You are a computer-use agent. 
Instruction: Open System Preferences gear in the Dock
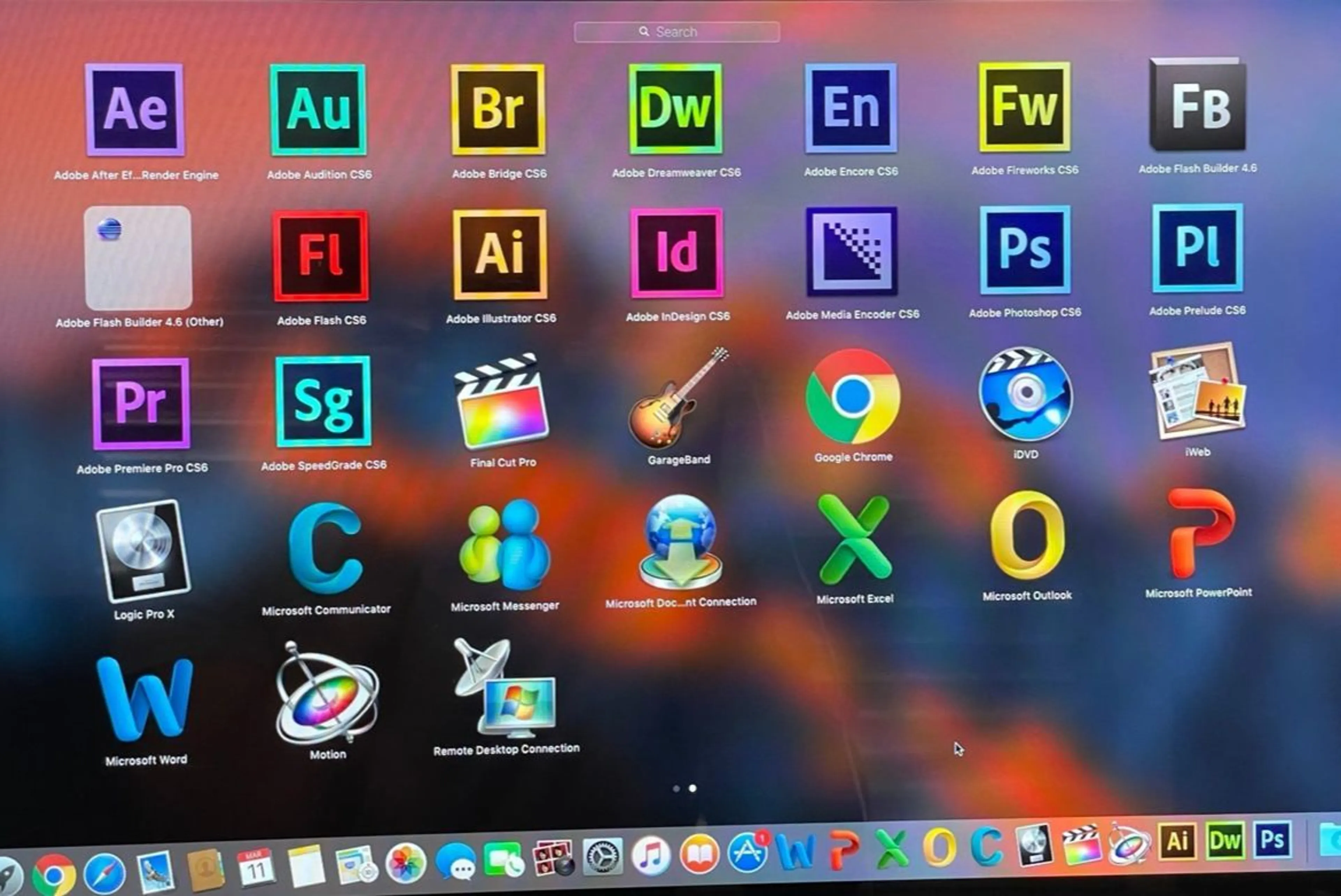[x=602, y=857]
